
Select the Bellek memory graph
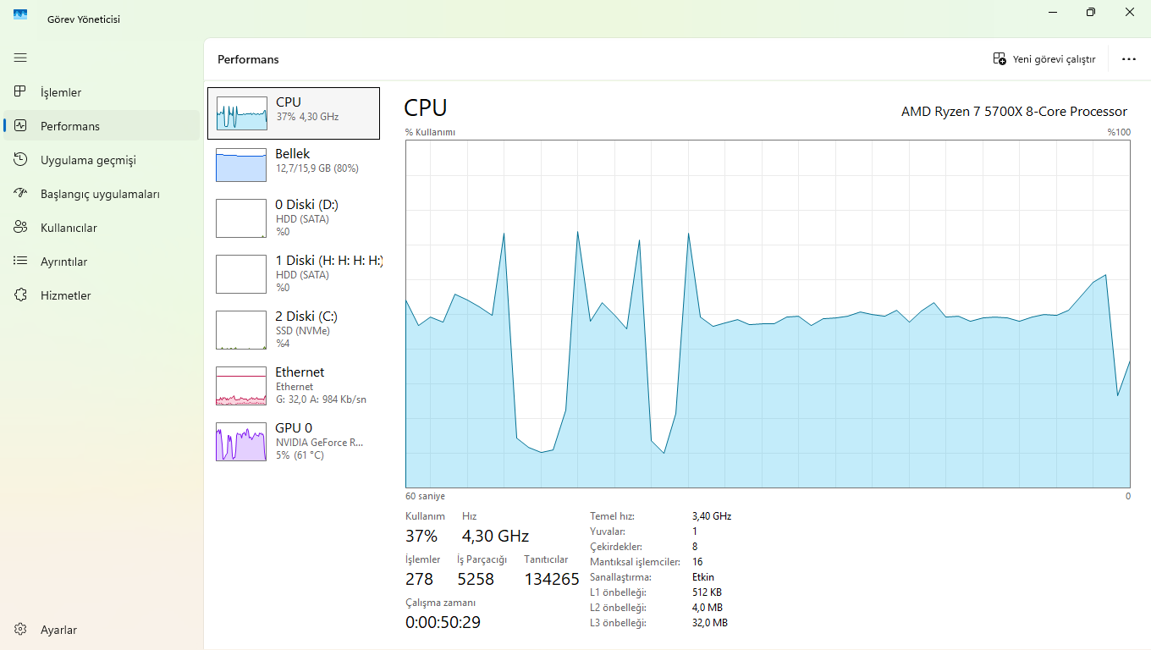pos(294,165)
